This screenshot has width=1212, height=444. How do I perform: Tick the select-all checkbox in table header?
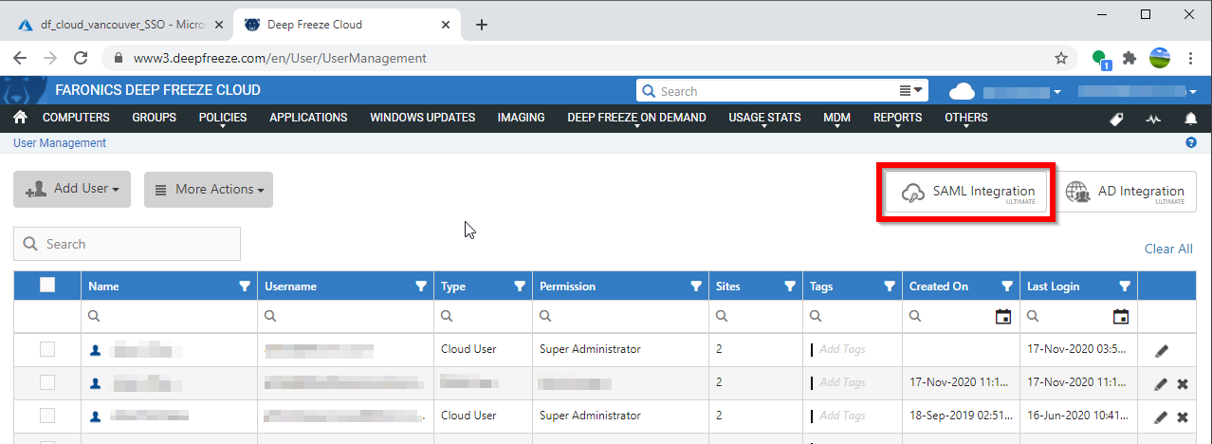(x=47, y=285)
